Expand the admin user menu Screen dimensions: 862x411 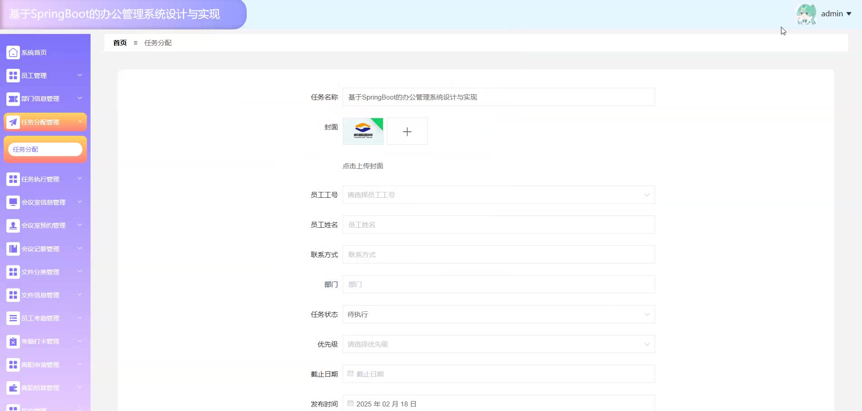coord(835,14)
